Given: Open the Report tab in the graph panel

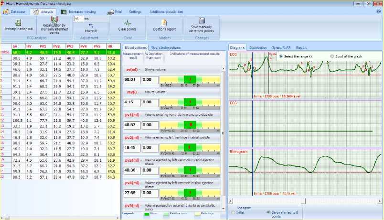Looking at the screenshot, I should 301,48.
